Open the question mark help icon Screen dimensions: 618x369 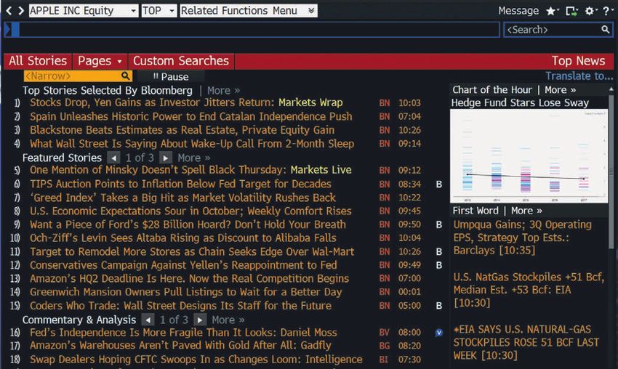tap(606, 11)
